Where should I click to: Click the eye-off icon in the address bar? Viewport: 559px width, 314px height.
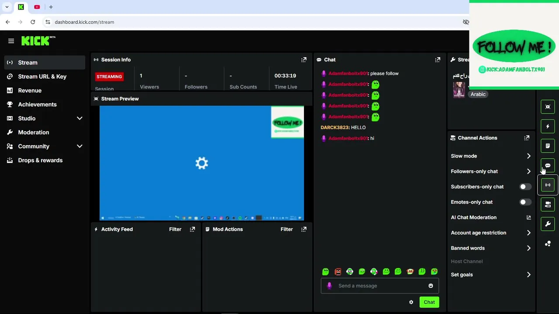tap(466, 22)
